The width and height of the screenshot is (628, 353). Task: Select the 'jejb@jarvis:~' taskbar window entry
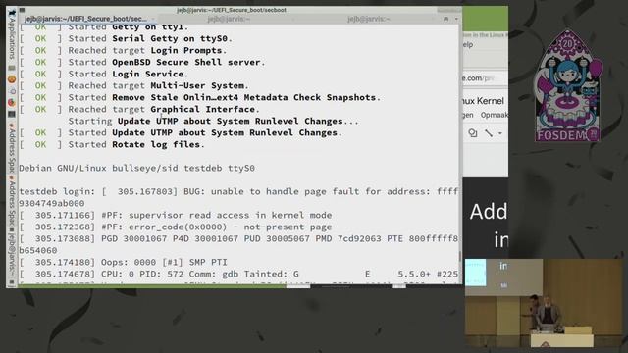(x=12, y=253)
